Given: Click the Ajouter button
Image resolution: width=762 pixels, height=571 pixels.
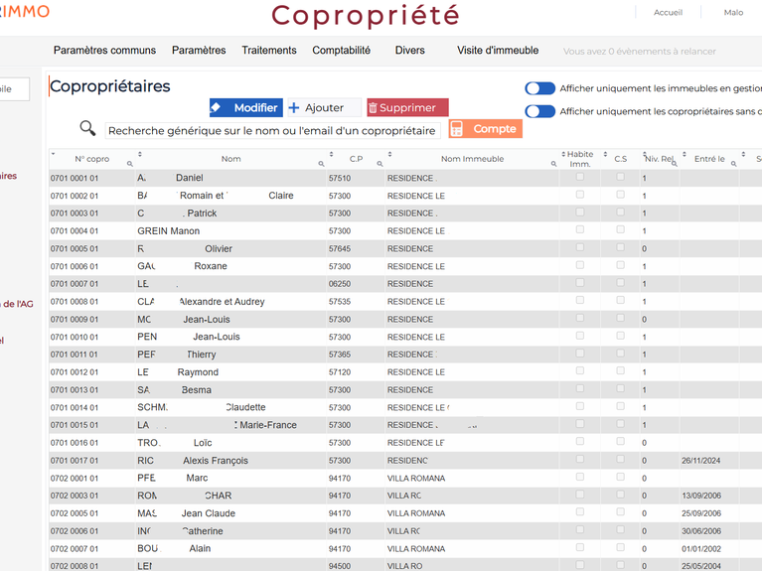Looking at the screenshot, I should coord(324,107).
